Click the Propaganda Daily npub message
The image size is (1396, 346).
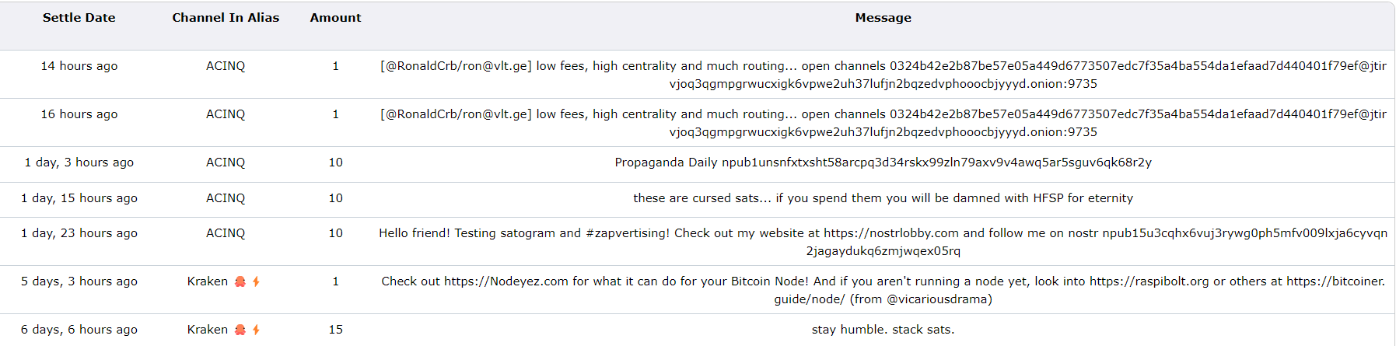point(883,163)
